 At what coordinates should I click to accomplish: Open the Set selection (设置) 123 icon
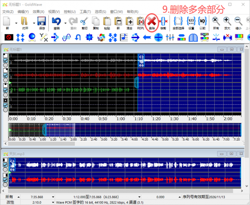[x=191, y=21]
